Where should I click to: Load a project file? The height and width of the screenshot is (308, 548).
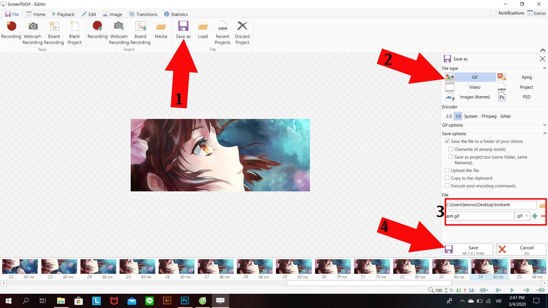[x=203, y=30]
